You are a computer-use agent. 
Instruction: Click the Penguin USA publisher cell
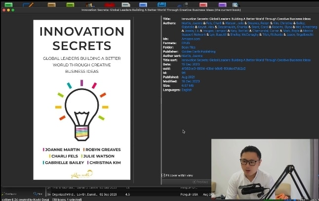click(189, 195)
